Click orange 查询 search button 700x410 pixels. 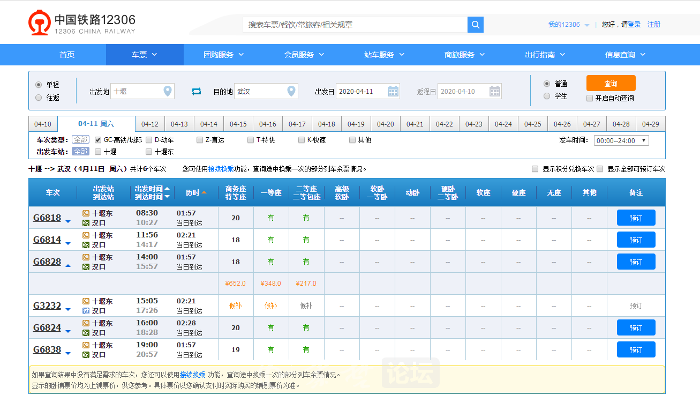(x=611, y=83)
